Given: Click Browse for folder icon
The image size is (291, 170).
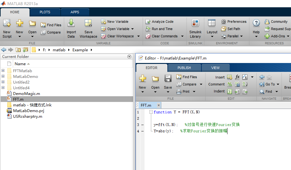Looking at the screenshot, I should [x=25, y=50].
